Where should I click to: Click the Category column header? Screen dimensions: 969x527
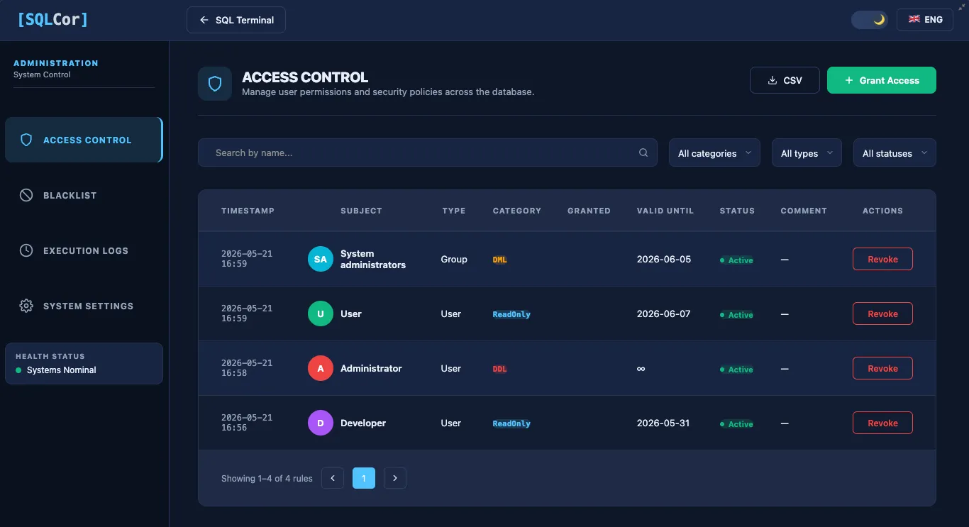pos(517,211)
